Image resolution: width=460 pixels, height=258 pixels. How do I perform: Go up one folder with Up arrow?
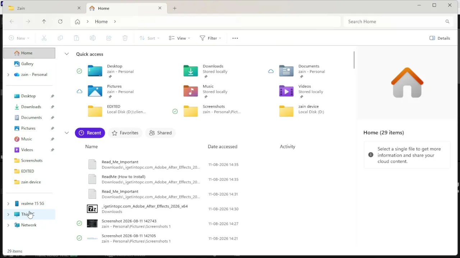(x=44, y=21)
